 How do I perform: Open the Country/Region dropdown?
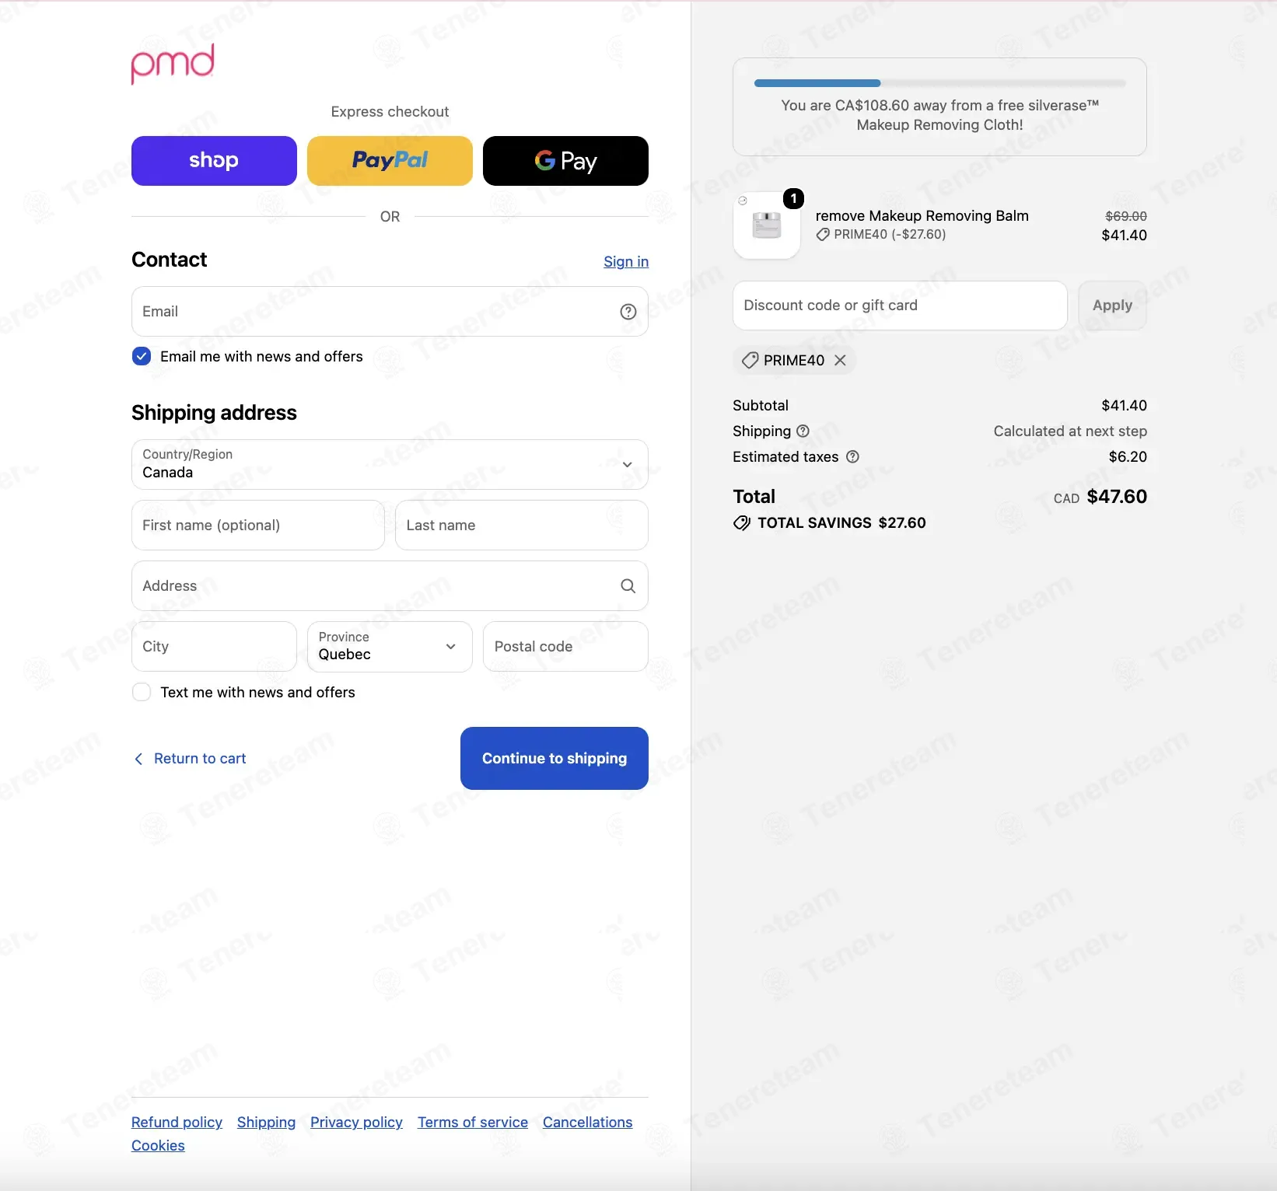point(390,464)
